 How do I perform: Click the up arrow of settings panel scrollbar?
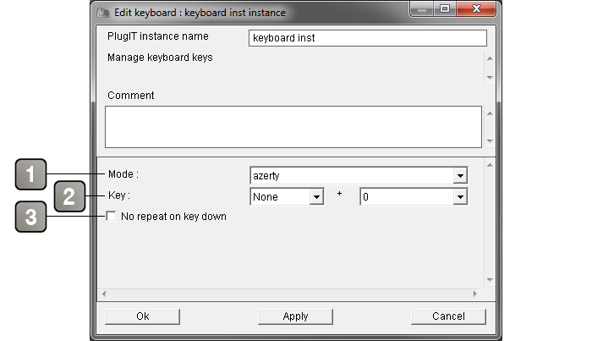490,165
